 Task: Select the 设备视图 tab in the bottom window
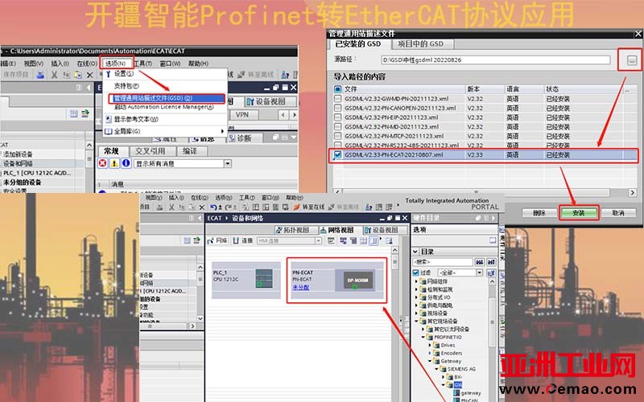(x=385, y=230)
